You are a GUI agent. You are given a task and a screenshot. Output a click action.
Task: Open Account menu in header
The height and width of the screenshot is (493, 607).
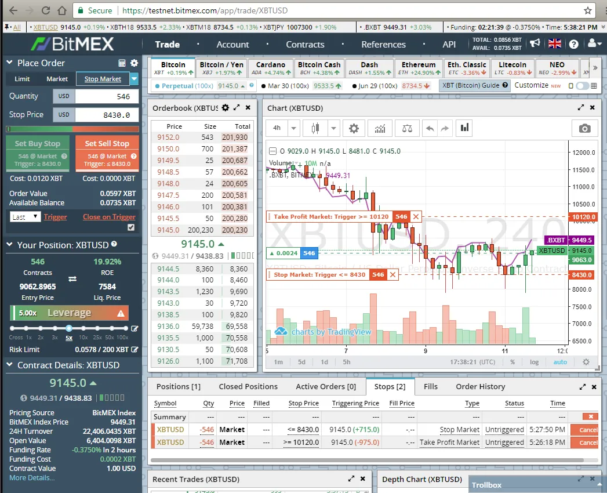coord(232,45)
